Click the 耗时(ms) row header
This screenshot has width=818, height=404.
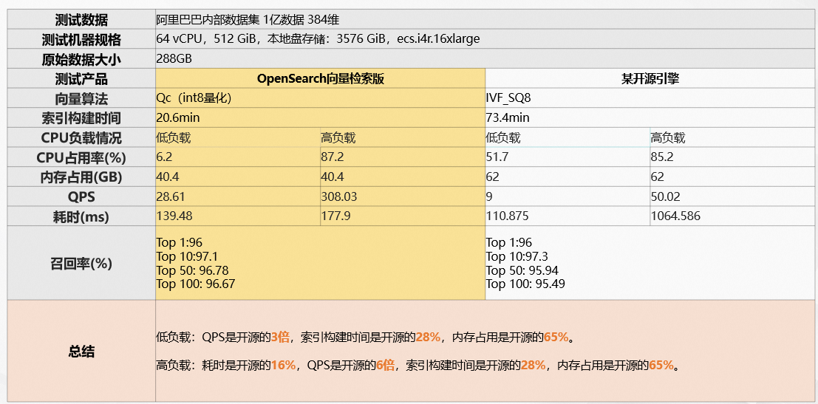click(81, 216)
